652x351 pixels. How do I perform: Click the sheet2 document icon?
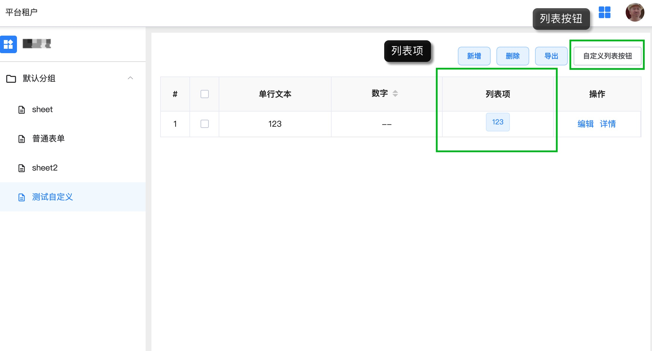tap(22, 168)
